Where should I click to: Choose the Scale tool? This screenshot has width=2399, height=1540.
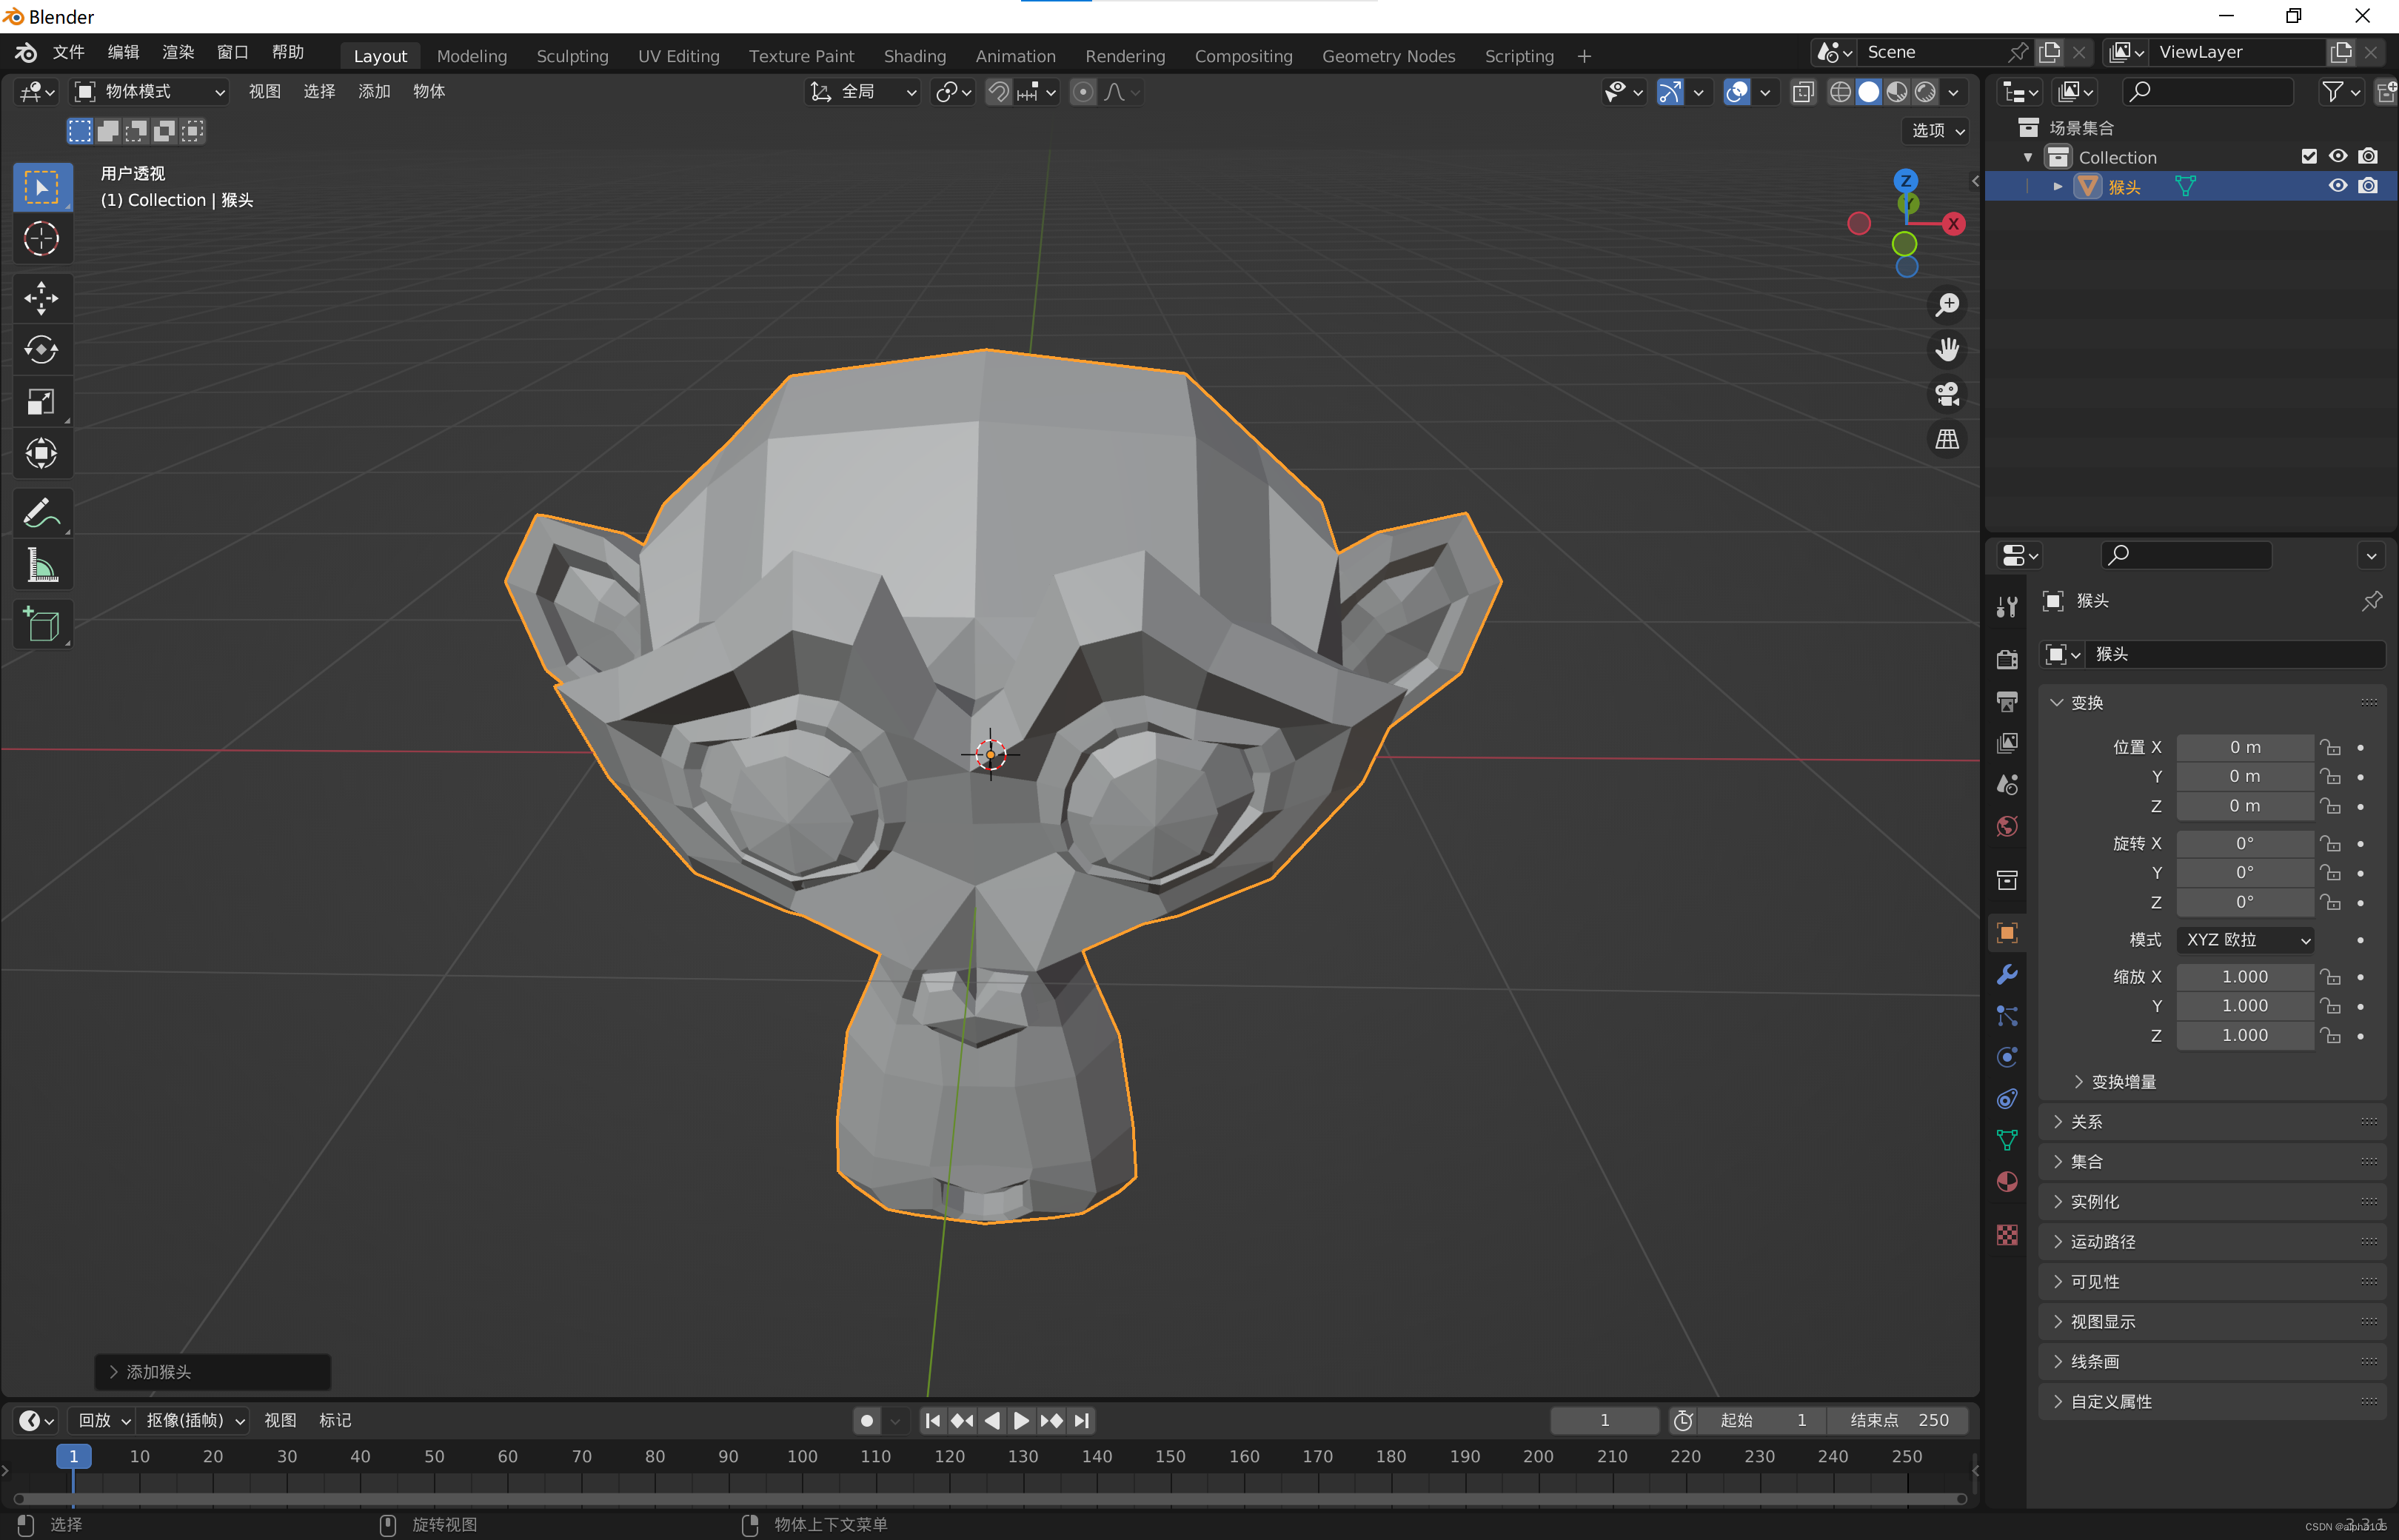[x=42, y=402]
